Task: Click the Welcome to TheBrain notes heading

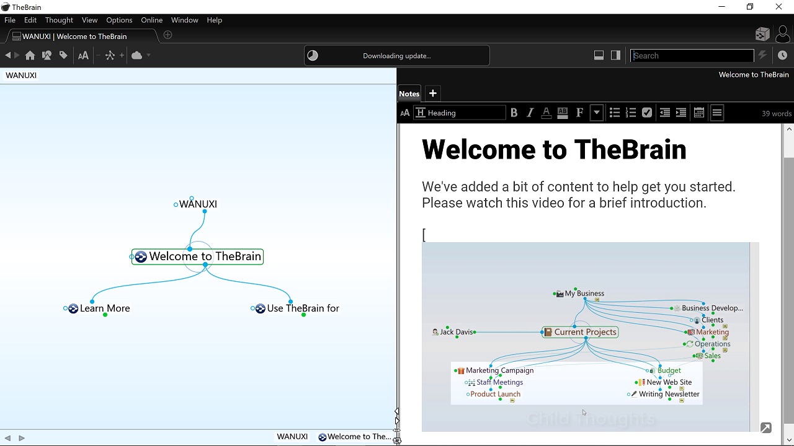Action: 554,150
